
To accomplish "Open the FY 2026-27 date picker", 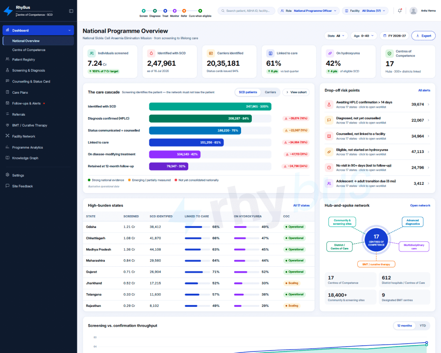I will pos(394,36).
